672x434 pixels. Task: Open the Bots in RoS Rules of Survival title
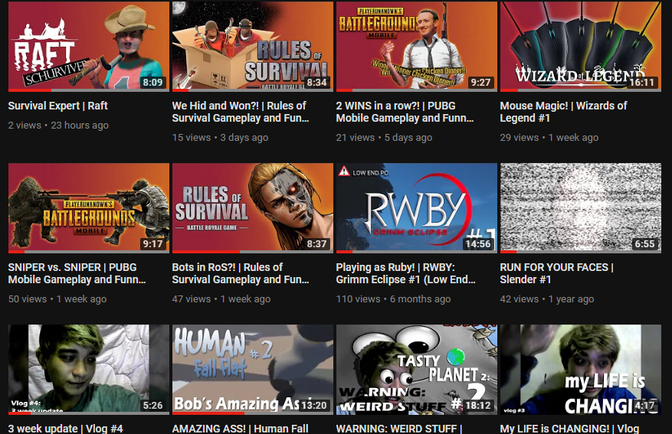pos(241,273)
